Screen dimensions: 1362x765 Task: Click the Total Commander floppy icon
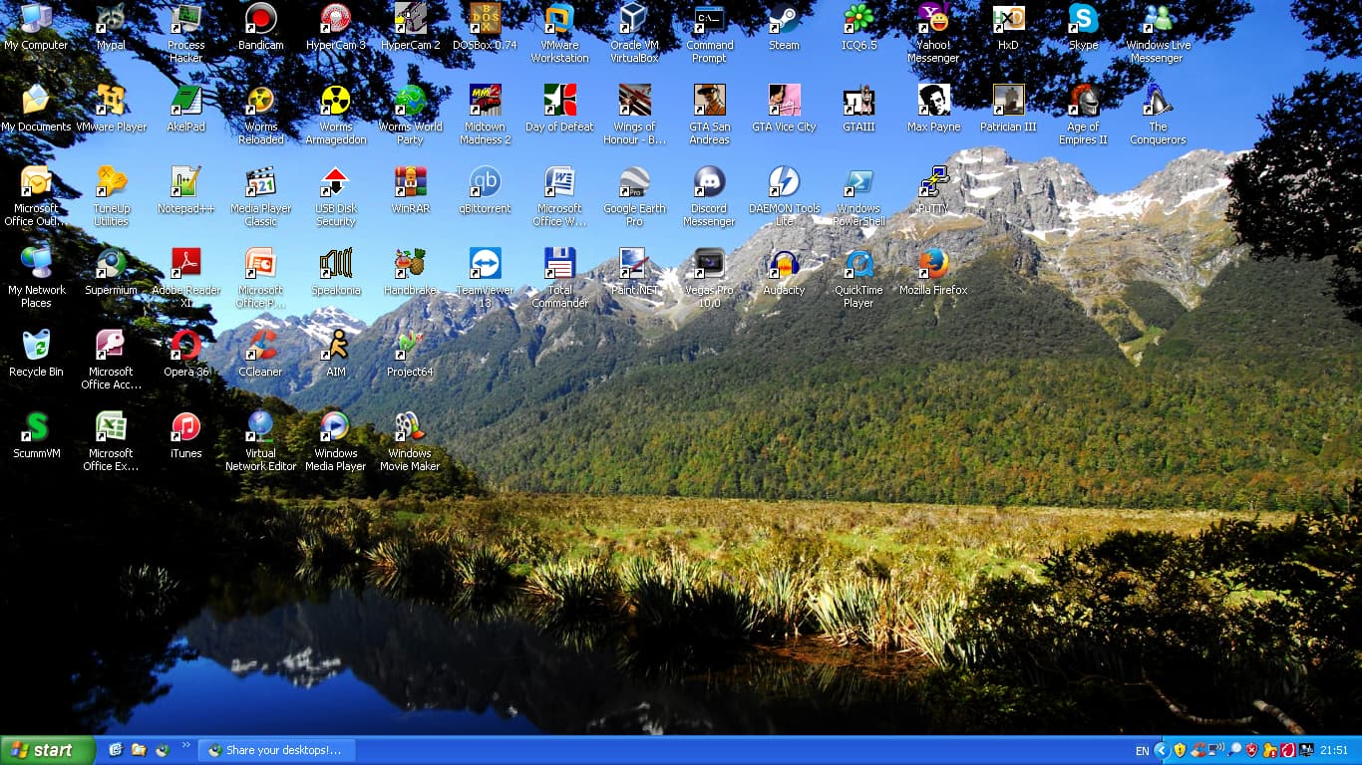click(559, 265)
